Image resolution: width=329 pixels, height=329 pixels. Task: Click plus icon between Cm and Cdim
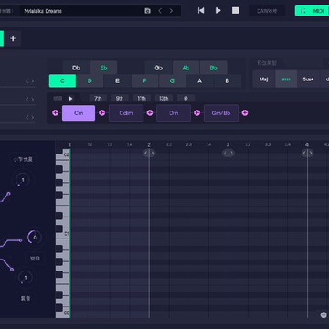102,113
